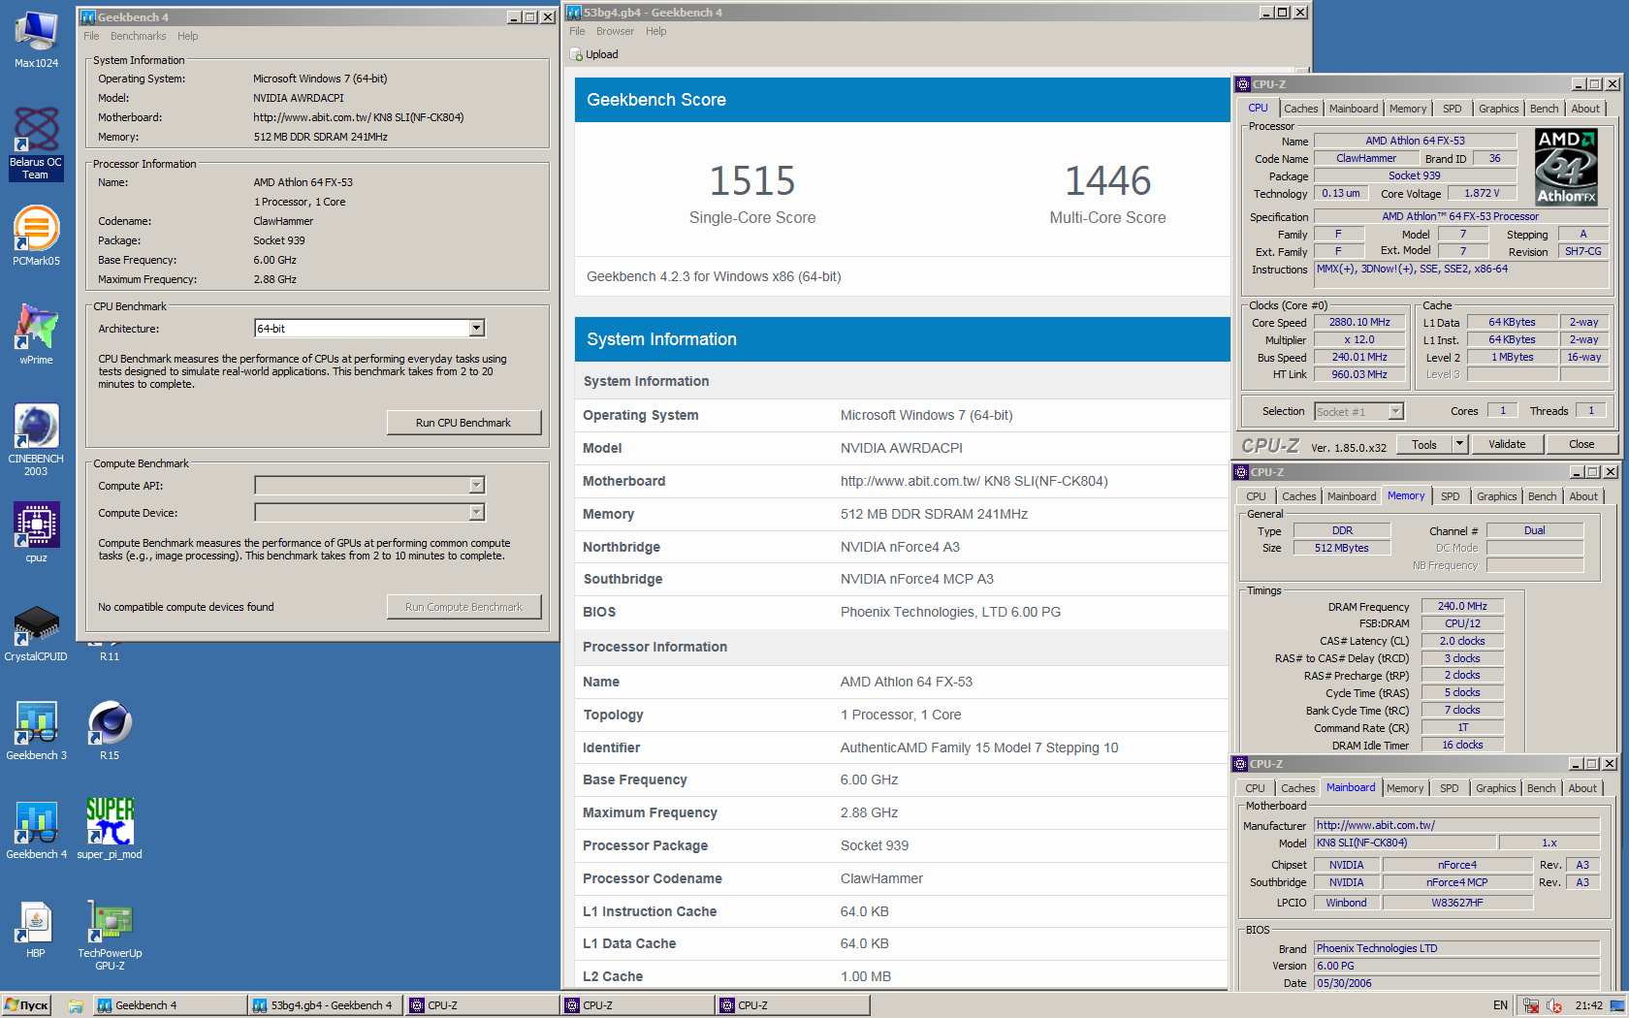
Task: Click the volume tray icon
Action: click(1554, 1005)
